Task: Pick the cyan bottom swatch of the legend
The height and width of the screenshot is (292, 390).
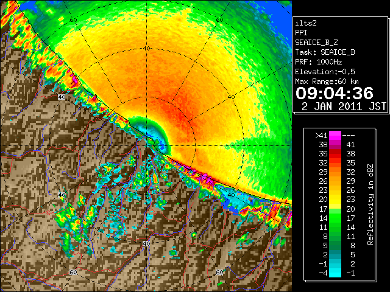Action: coord(335,273)
